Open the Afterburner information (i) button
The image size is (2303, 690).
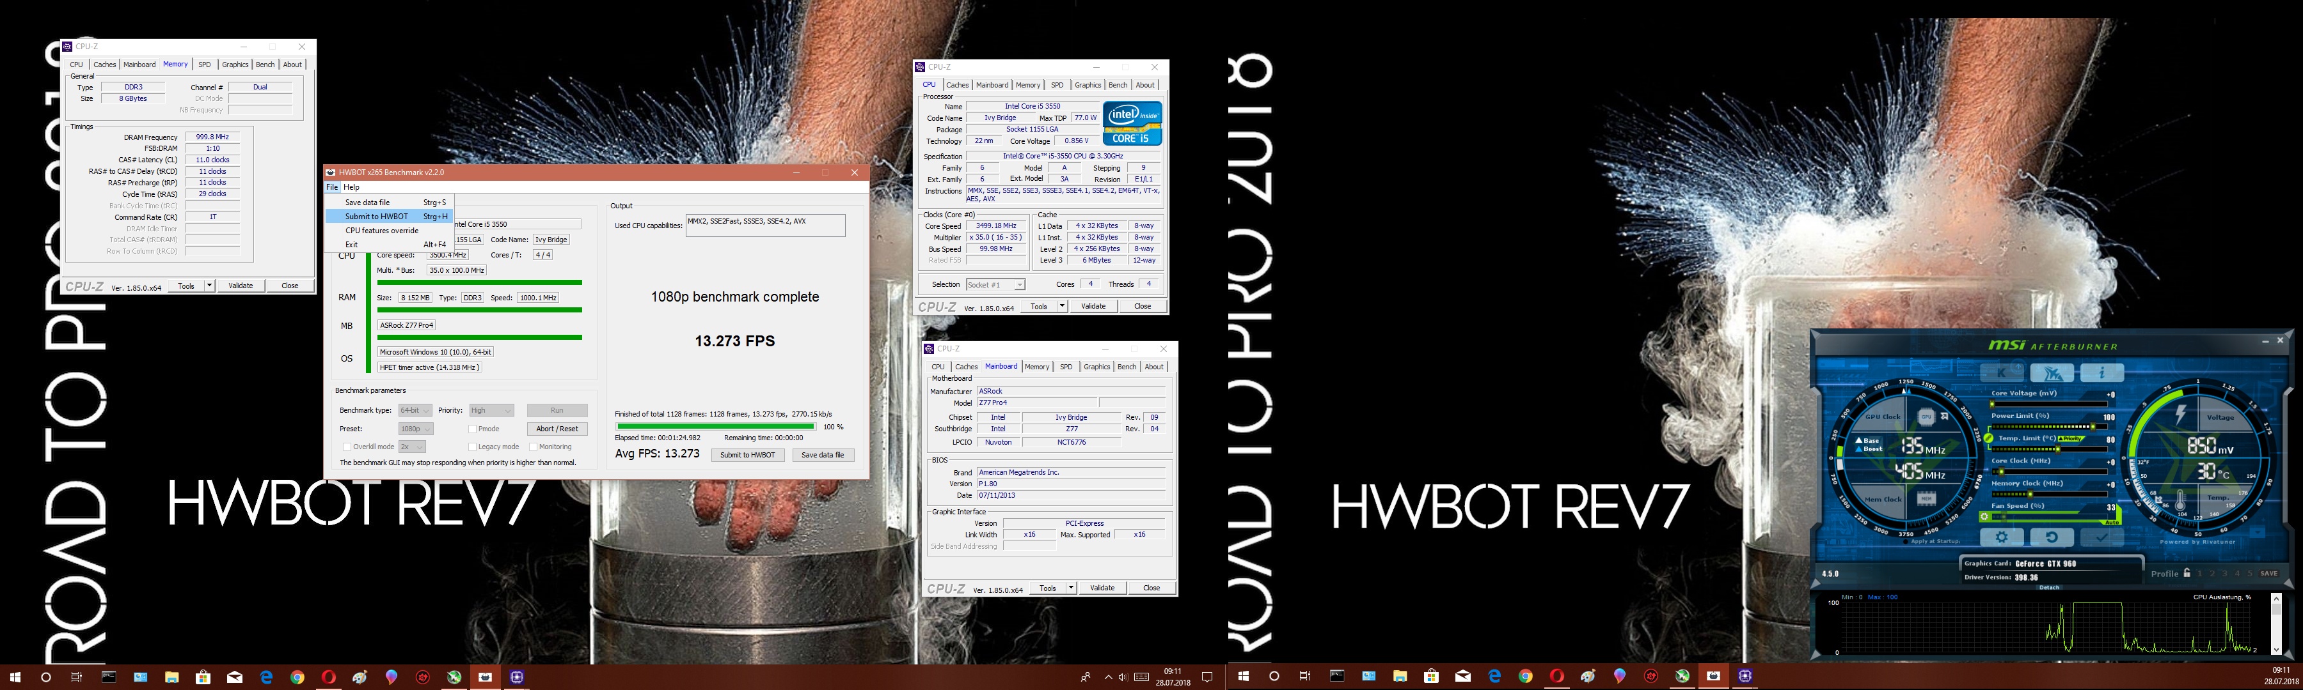[2103, 373]
